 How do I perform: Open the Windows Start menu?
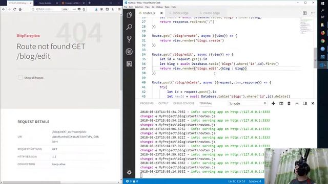click(322, 3)
